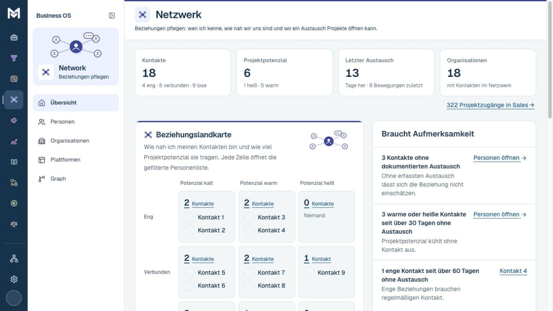Viewport: 553px width, 311px height.
Task: Click the Netzwerk icon beside the page title
Action: click(143, 14)
